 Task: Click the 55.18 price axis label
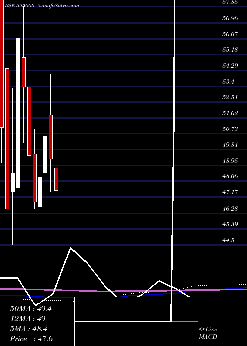[230, 49]
